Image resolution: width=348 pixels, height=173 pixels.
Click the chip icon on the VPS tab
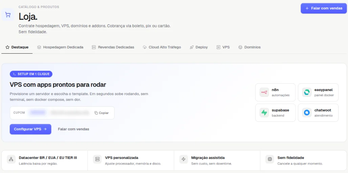pyautogui.click(x=218, y=47)
